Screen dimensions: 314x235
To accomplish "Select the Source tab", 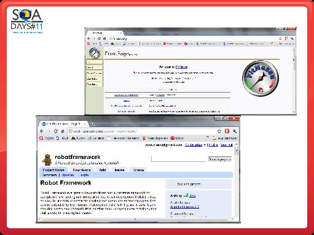I will click(x=138, y=170).
